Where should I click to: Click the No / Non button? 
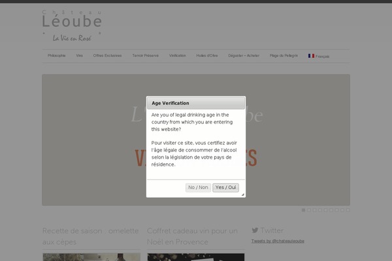[198, 187]
